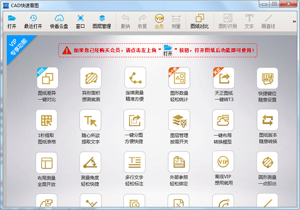Open 快看云盘 cloud drive

59,22
